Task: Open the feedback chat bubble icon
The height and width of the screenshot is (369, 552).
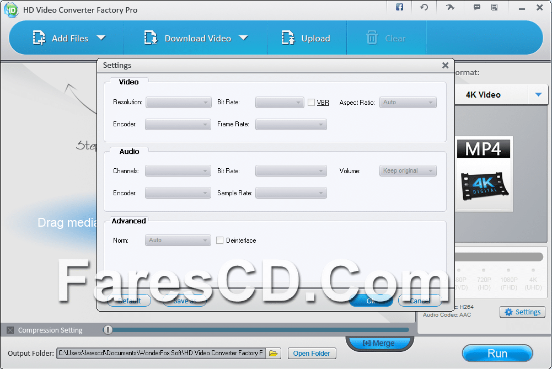Action: 476,7
